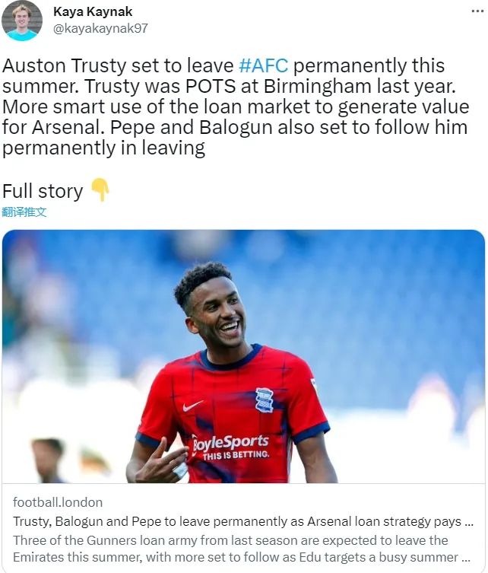488x573 pixels.
Task: Click the 翻译推文 translate link
Action: point(24,212)
